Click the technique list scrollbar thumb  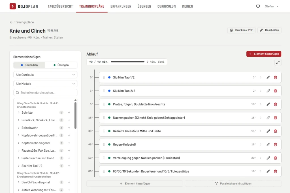click(75, 115)
